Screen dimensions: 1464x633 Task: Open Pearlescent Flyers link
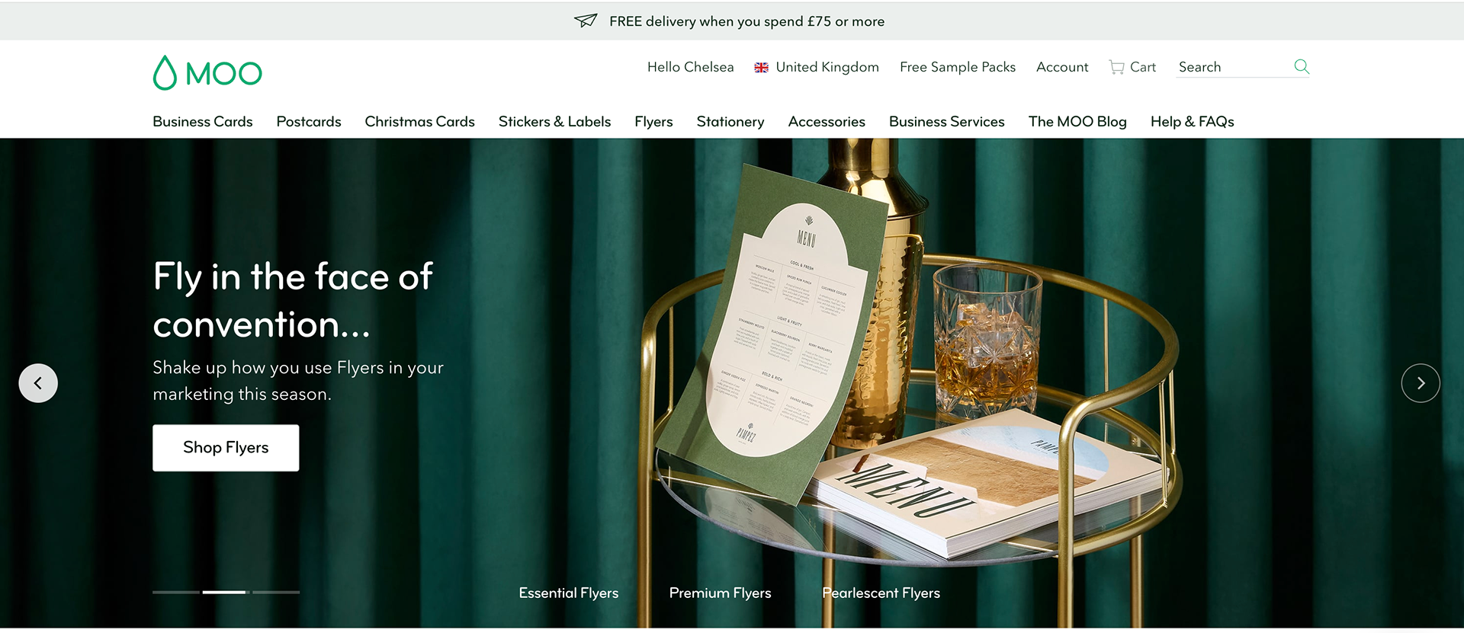tap(881, 593)
